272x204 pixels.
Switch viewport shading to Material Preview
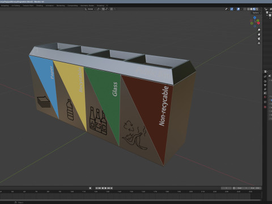254,9
